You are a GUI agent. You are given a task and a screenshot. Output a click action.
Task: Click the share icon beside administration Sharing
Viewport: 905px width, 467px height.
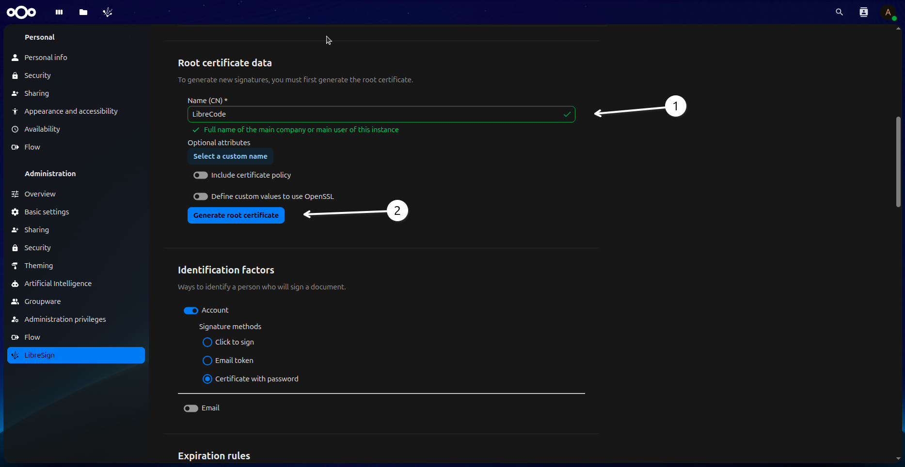point(15,230)
